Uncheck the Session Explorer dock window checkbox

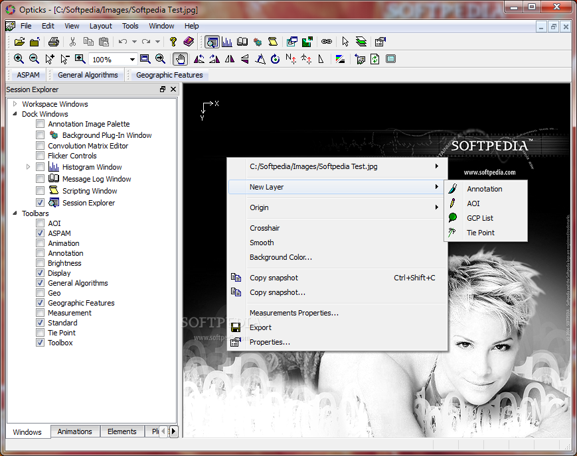click(40, 202)
